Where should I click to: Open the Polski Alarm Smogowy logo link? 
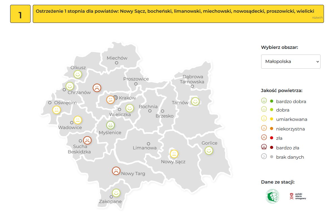pos(298,196)
